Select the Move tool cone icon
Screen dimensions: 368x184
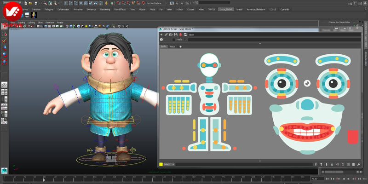click(5, 48)
